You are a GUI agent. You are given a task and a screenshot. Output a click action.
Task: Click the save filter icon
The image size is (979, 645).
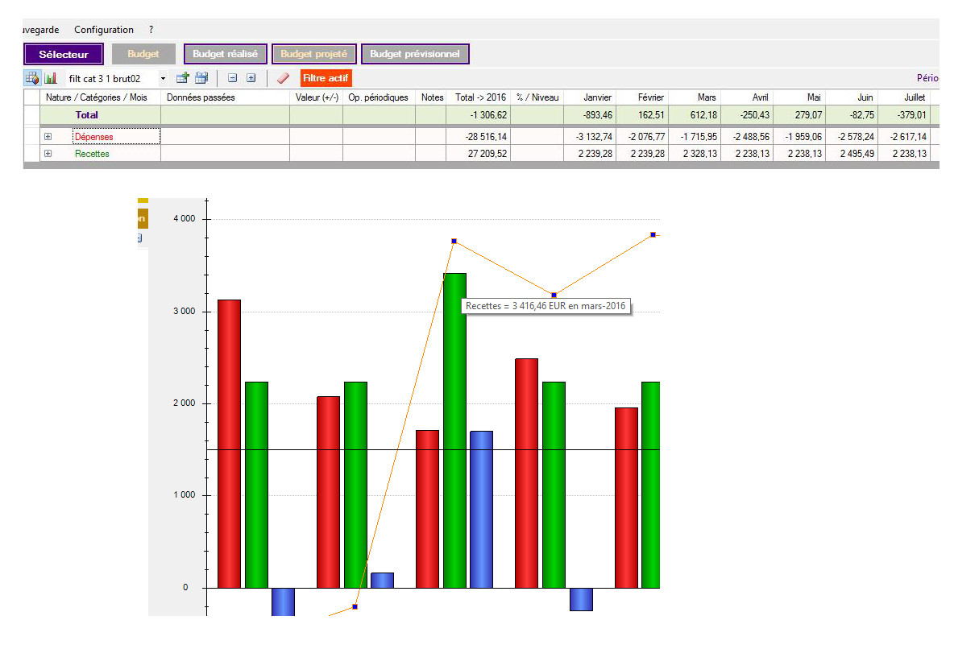tap(201, 78)
